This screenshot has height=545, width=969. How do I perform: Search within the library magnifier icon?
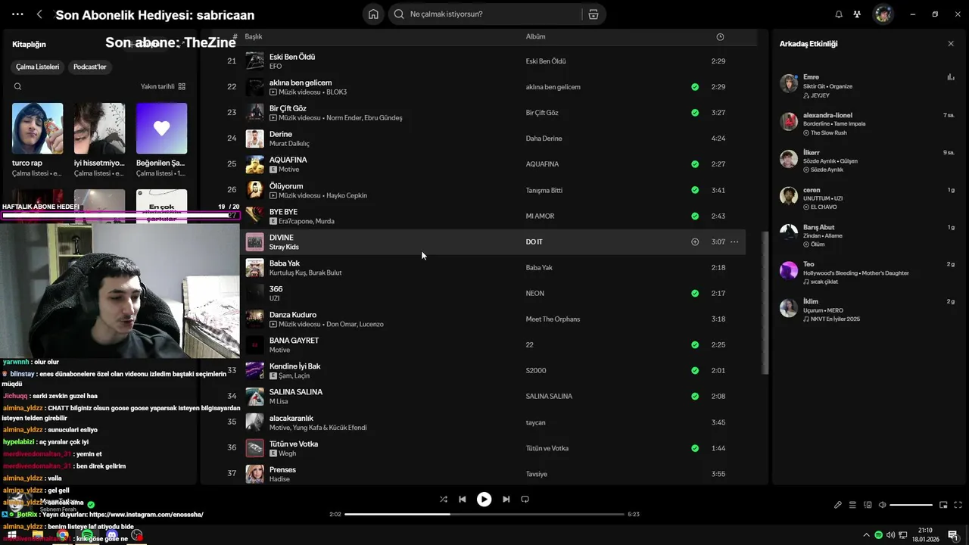tap(17, 86)
